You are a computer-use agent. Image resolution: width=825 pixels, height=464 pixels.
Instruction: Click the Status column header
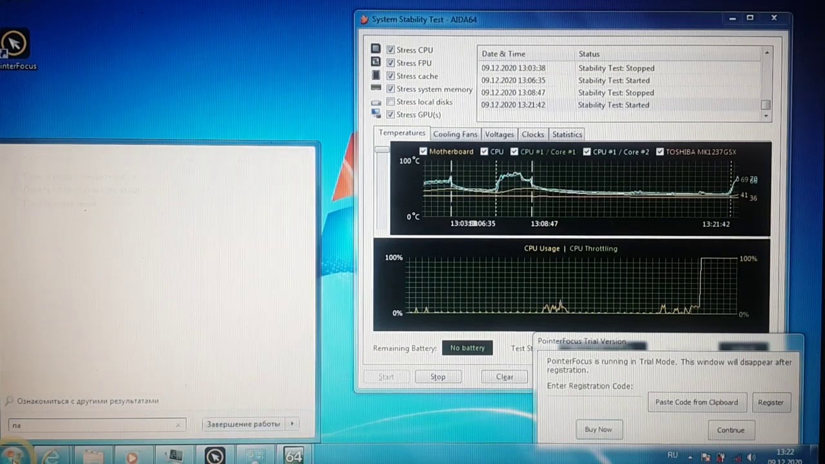click(667, 54)
